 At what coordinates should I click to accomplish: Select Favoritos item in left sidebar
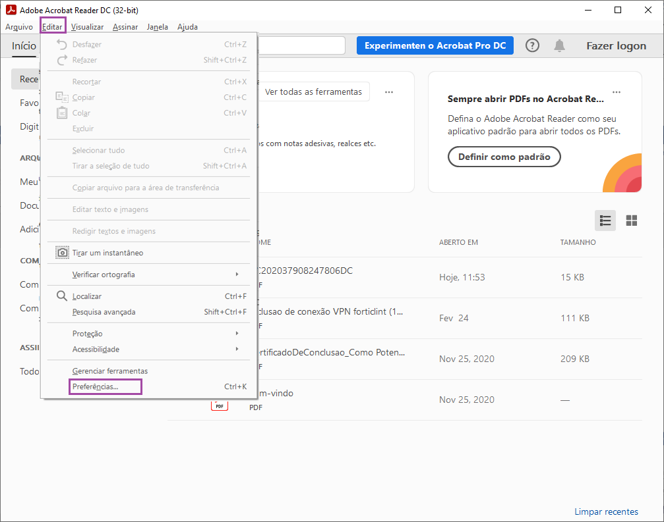pyautogui.click(x=29, y=103)
